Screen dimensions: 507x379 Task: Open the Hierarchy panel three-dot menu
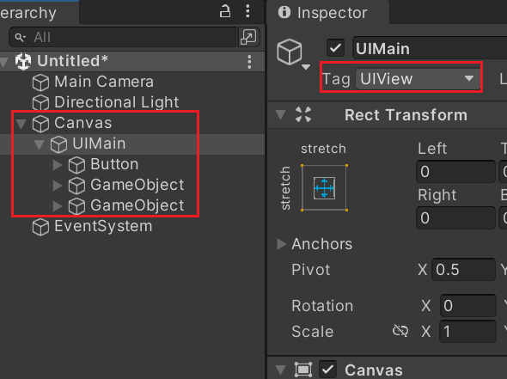pos(247,11)
